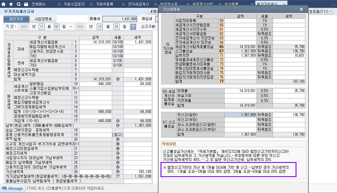Click the 가산세액계 amount 183,189 in row 26
The height and width of the screenshot is (193, 337).
(138, 172)
